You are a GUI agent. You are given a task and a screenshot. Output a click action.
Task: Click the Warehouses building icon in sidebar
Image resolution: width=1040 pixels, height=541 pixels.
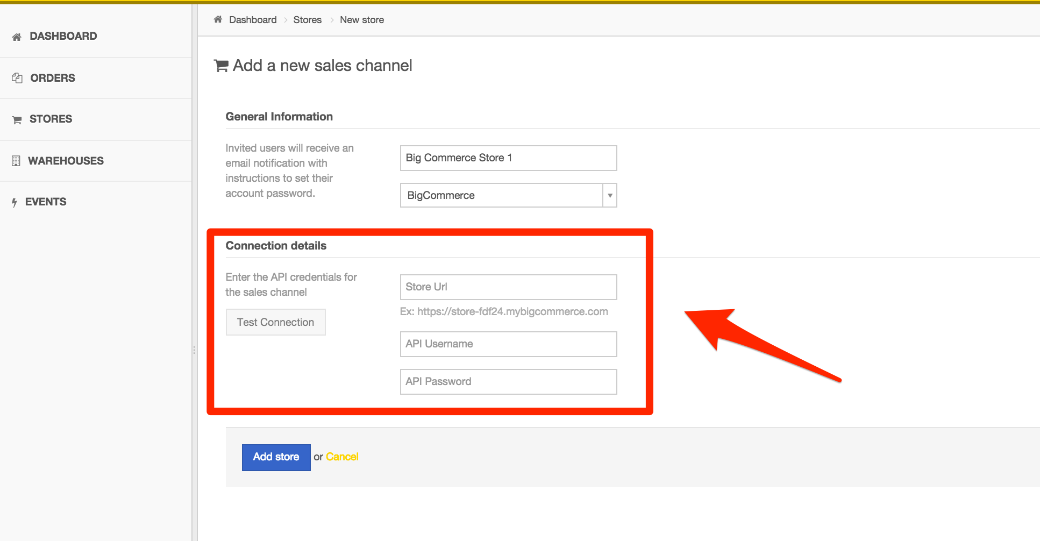pos(16,161)
